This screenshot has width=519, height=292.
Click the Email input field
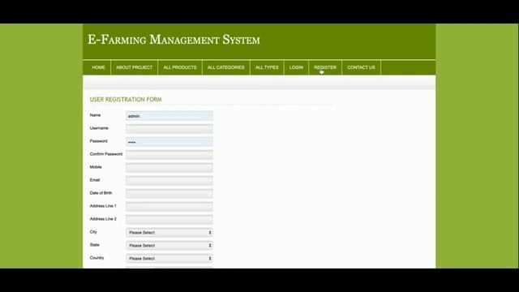coord(169,180)
